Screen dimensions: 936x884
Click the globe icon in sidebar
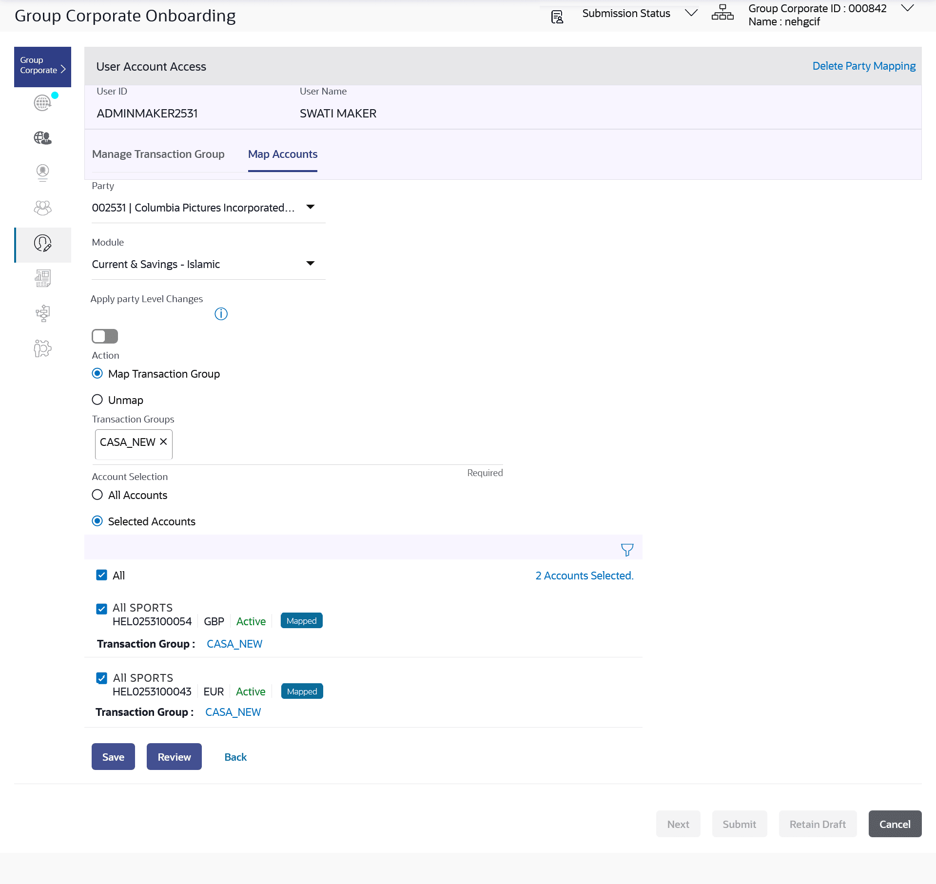(x=42, y=103)
